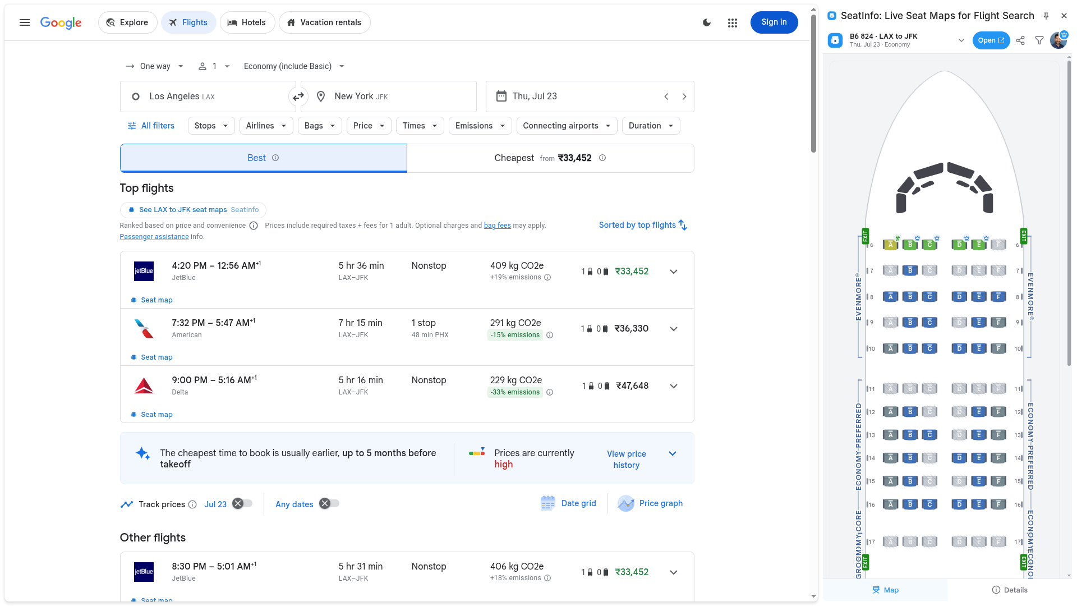Go to next departure date

coord(684,97)
